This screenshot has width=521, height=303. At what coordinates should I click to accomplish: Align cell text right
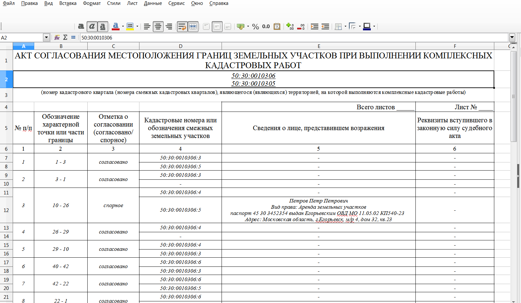[169, 26]
